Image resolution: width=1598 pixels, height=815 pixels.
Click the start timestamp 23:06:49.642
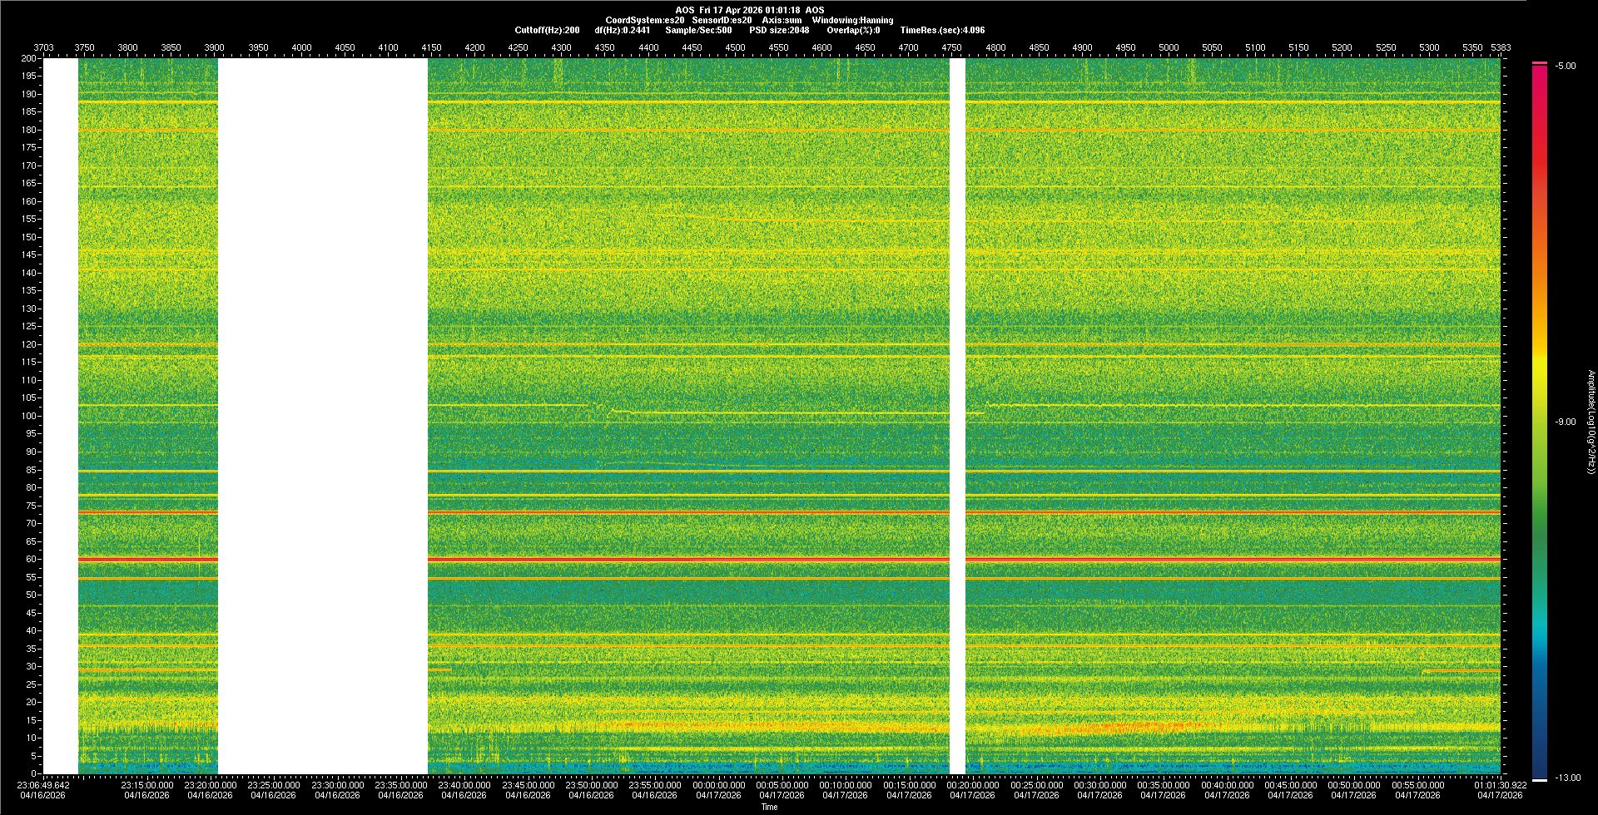coord(44,785)
